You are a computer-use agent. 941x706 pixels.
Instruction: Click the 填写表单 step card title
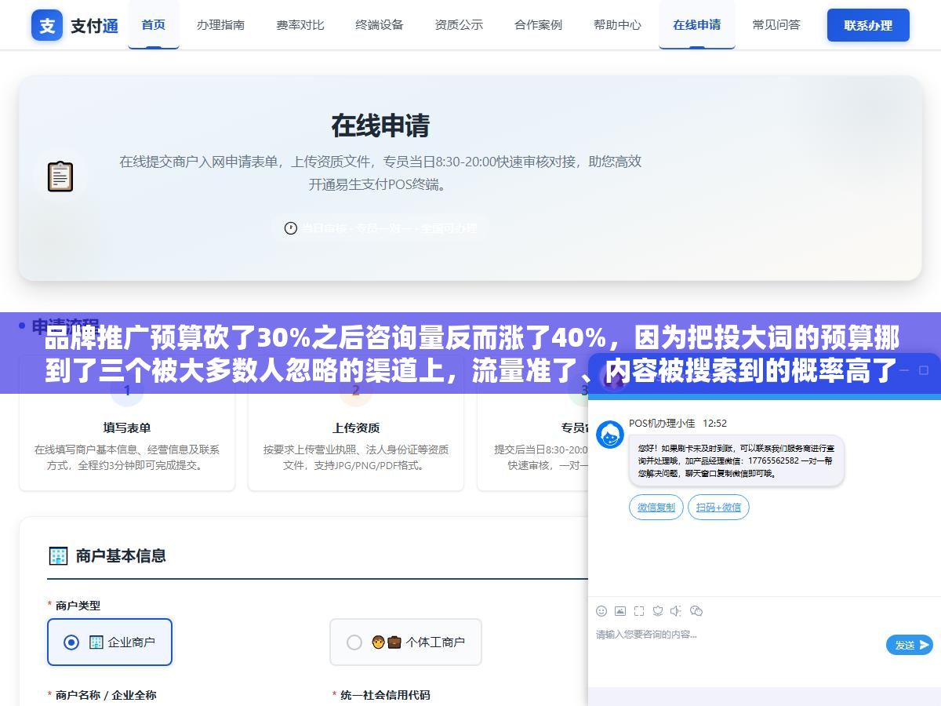pos(127,428)
